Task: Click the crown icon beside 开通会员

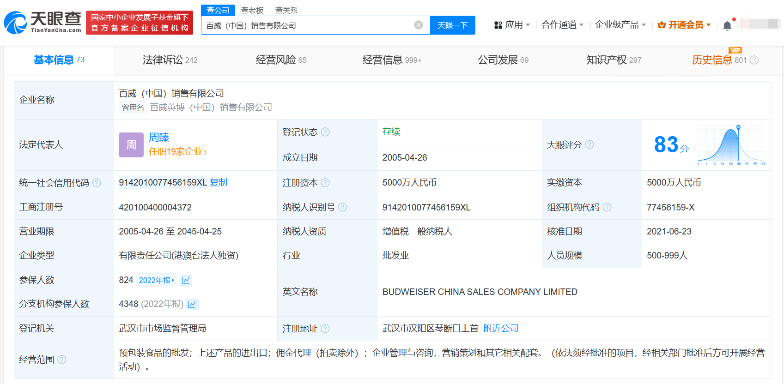Action: [662, 25]
